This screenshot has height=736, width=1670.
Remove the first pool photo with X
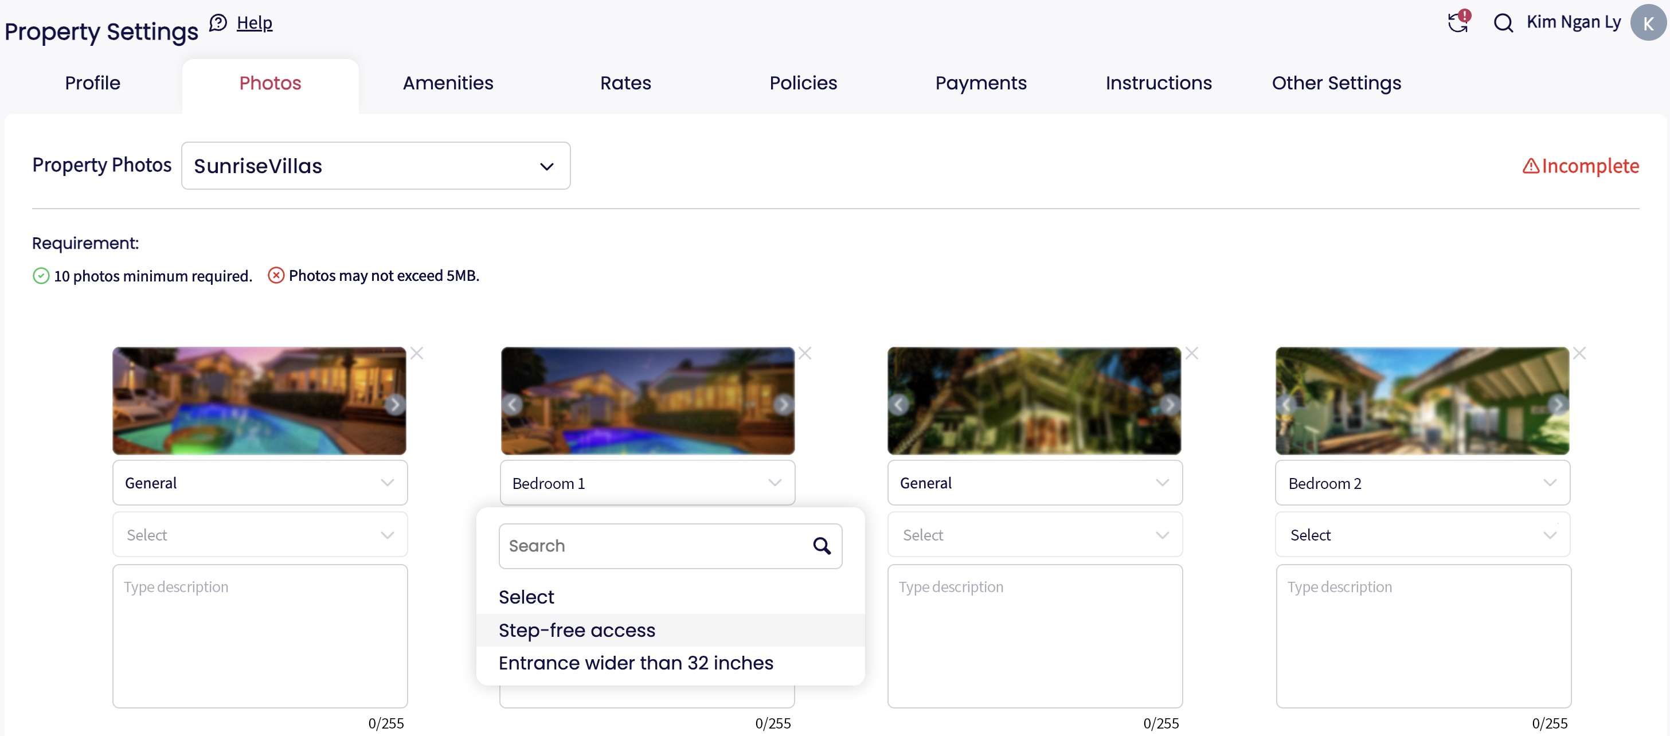coord(417,354)
